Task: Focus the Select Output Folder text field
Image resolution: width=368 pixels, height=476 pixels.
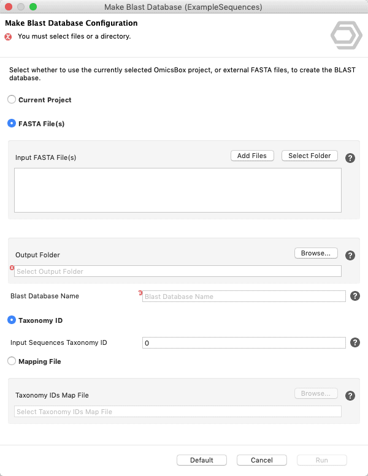Action: (x=178, y=271)
